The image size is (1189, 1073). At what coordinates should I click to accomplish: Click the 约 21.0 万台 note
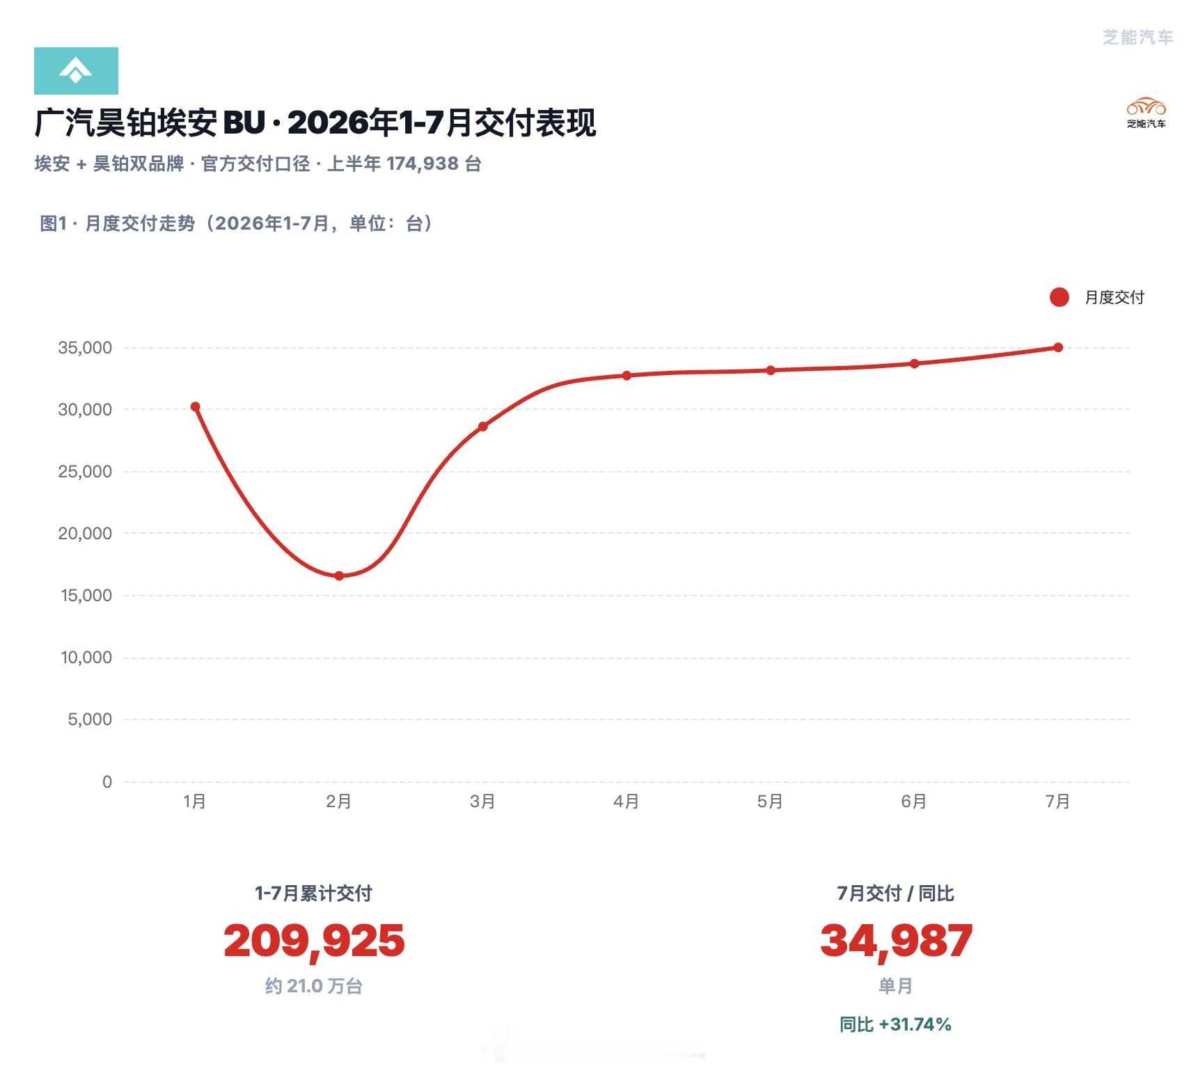314,987
